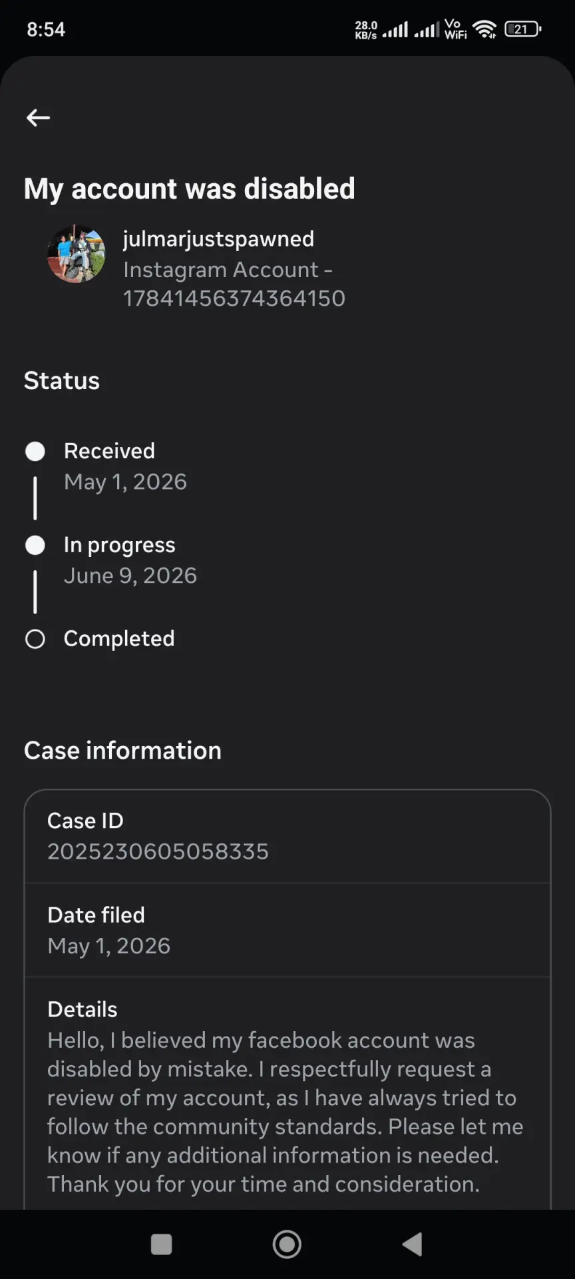This screenshot has width=575, height=1279.
Task: Select the Received status circle
Action: click(x=35, y=452)
